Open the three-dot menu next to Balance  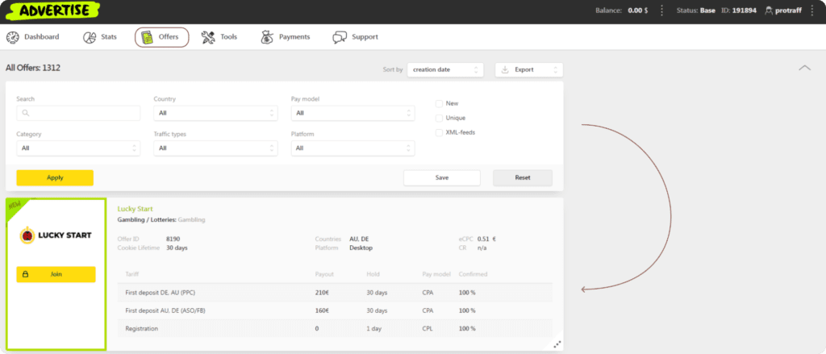tap(662, 10)
